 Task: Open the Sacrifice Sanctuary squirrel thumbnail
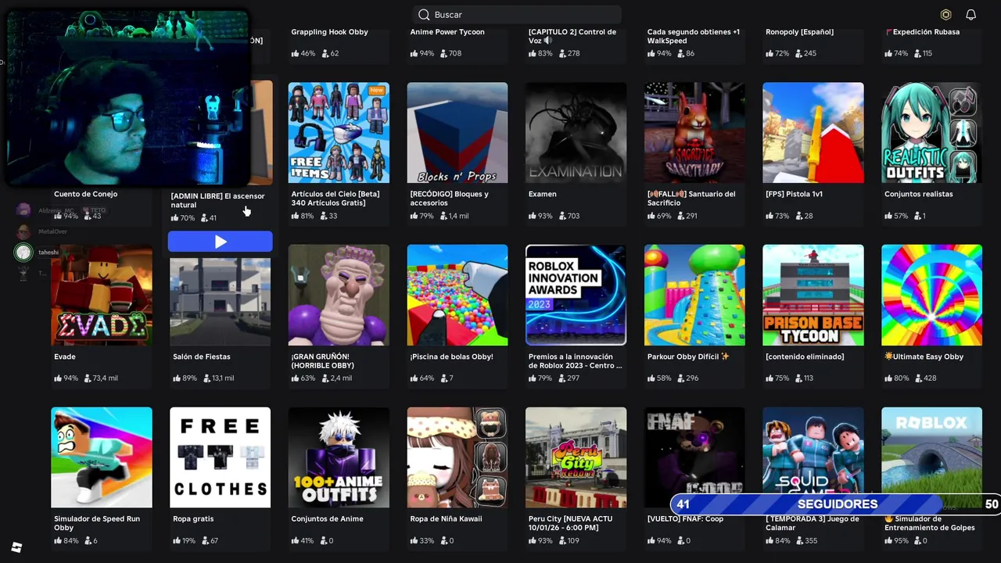pos(694,133)
